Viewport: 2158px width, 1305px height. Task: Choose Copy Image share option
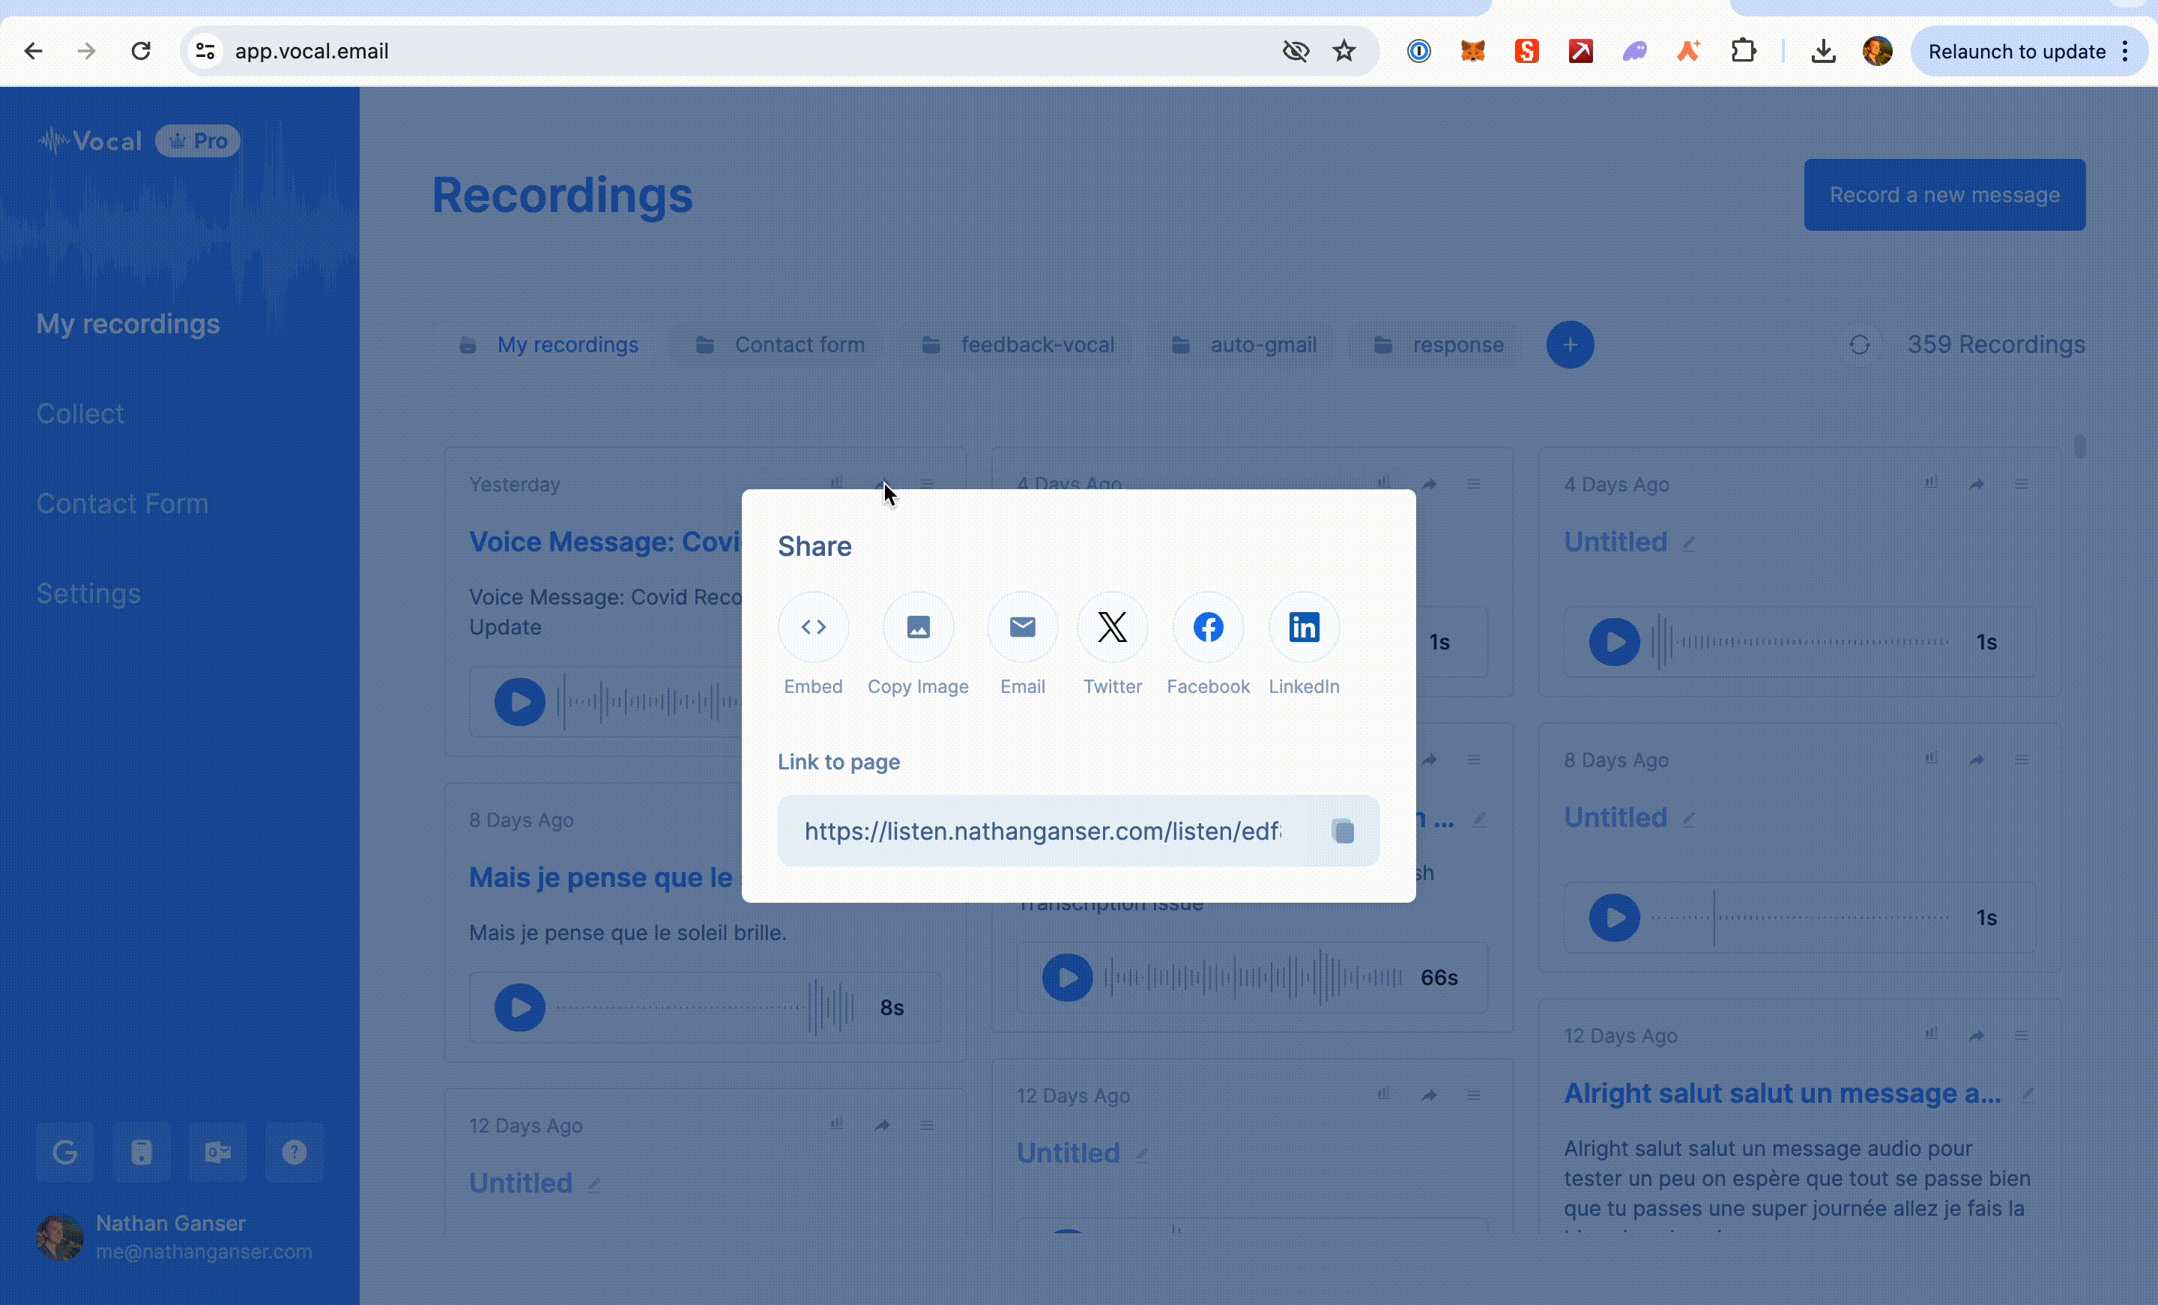click(918, 627)
